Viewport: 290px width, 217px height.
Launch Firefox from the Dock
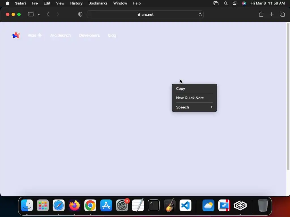point(74,205)
